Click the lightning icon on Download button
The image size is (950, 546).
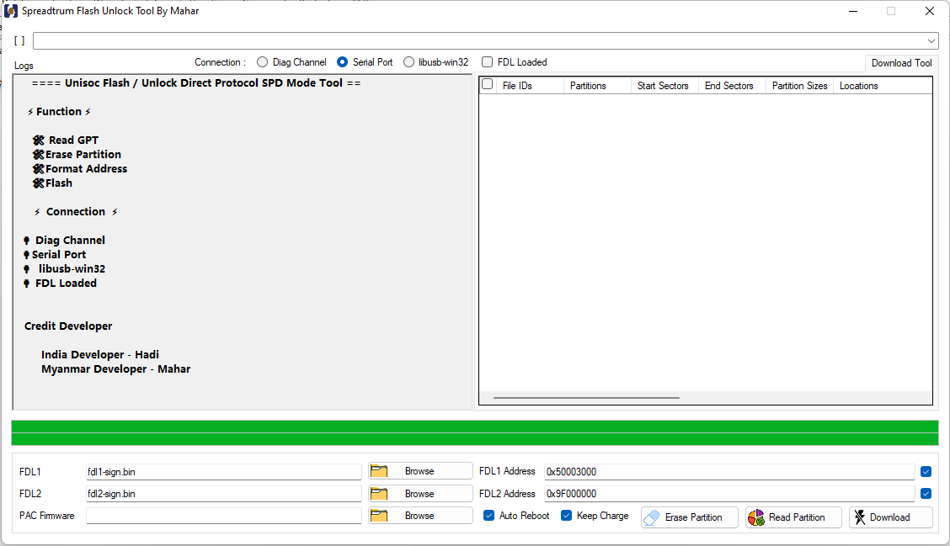tap(862, 517)
